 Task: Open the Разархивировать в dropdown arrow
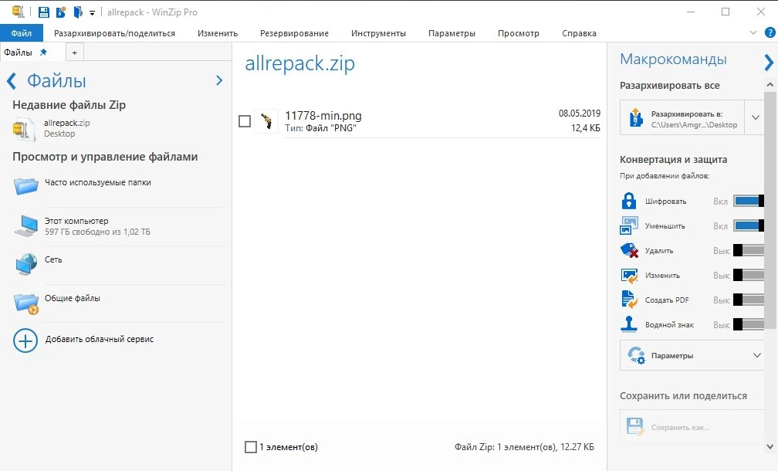[x=755, y=118]
